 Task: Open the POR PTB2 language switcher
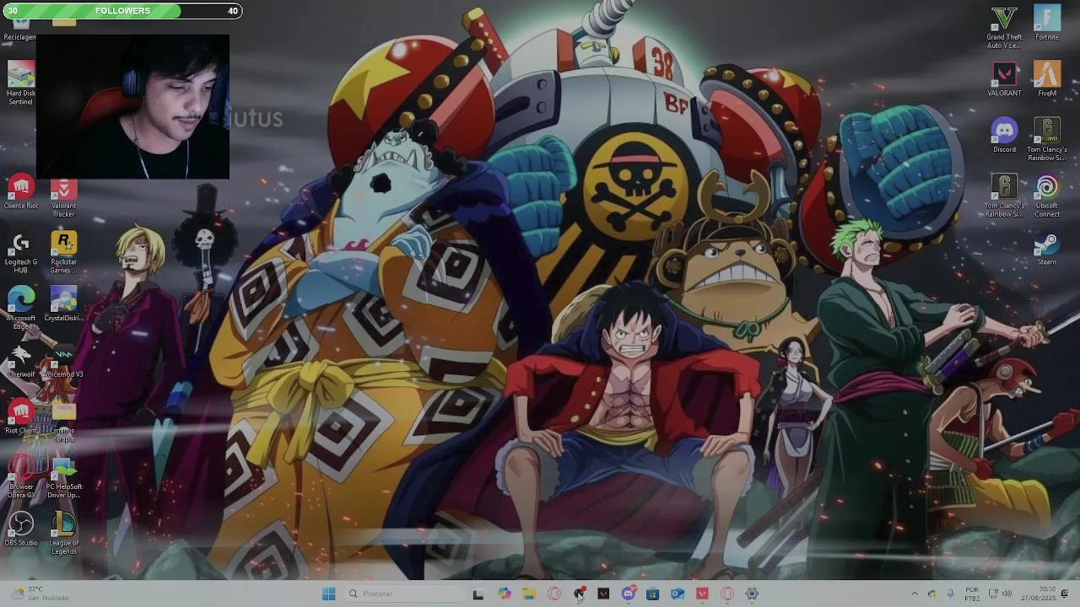pyautogui.click(x=972, y=594)
